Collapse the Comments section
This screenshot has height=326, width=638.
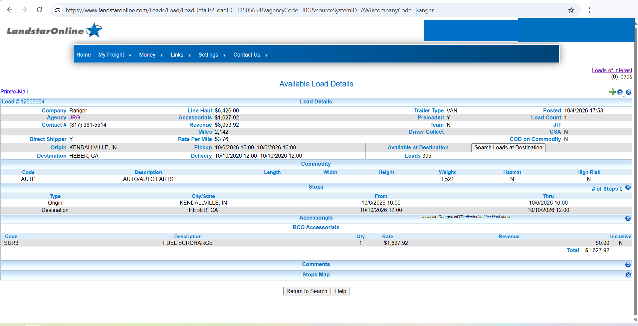[628, 265]
